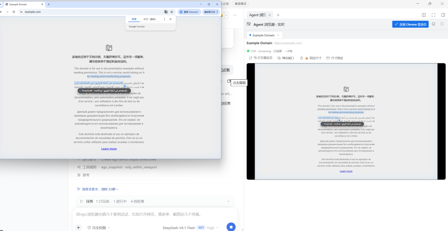
Task: Select 中文（简体） tab in translate popup
Action: pos(150,19)
